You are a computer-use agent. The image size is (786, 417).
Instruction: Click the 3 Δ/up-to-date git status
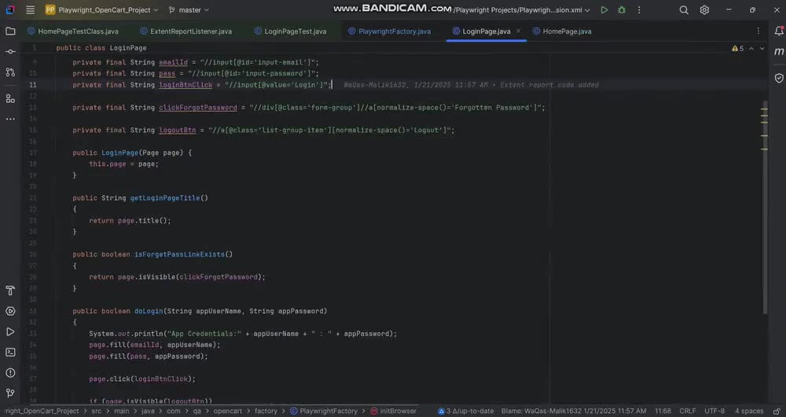(x=465, y=411)
